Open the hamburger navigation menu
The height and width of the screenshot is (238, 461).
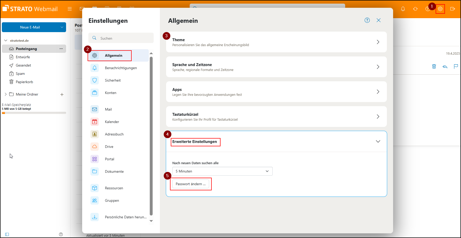(69, 9)
